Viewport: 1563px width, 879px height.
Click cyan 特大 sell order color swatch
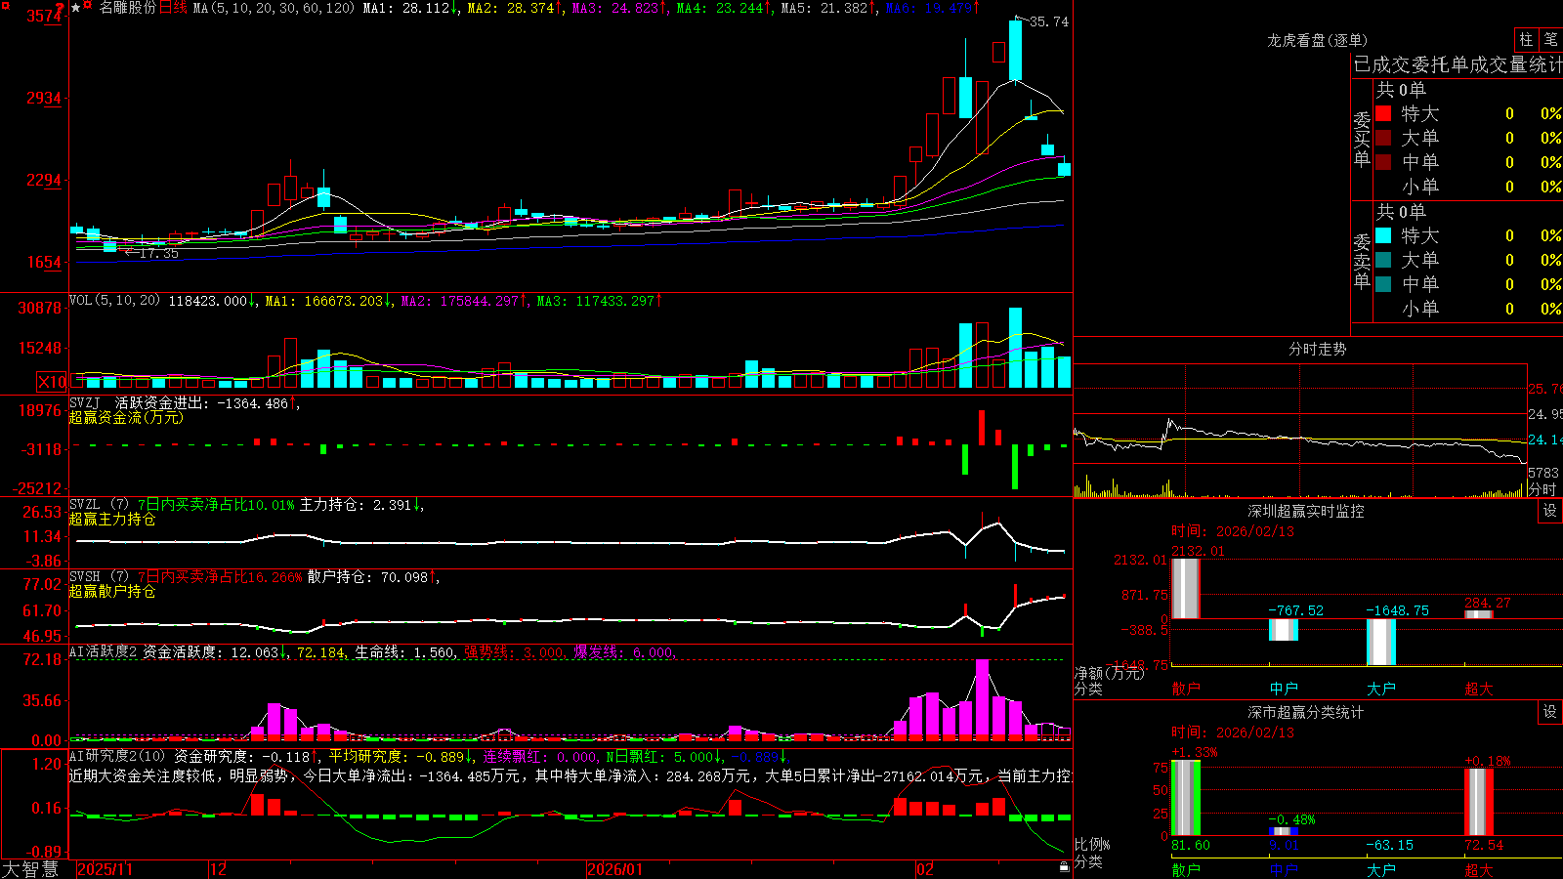tap(1383, 235)
